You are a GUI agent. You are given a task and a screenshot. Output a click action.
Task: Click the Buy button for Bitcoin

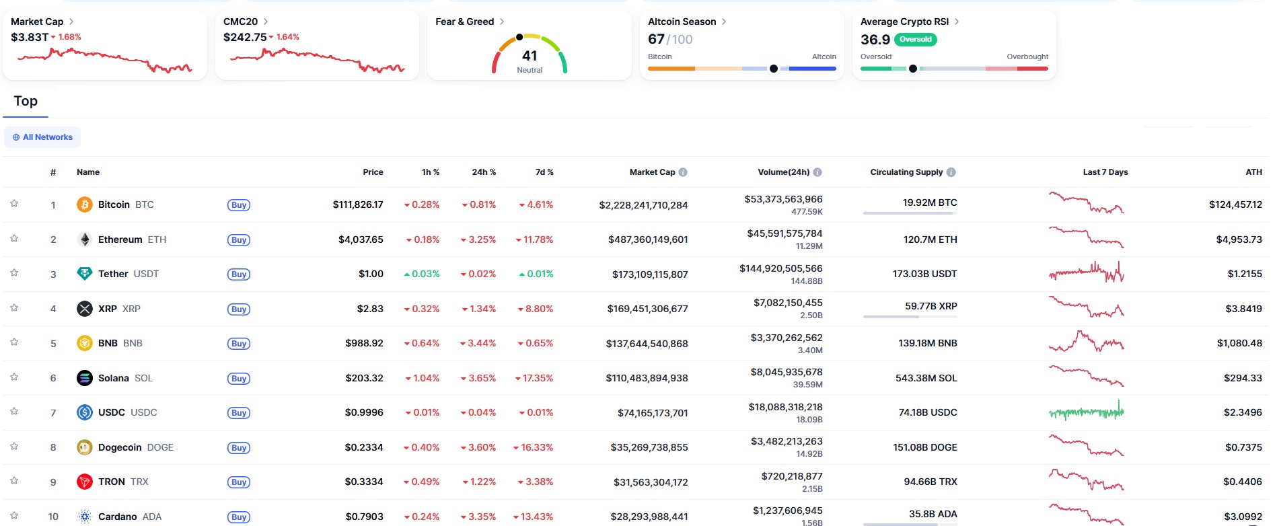tap(239, 205)
